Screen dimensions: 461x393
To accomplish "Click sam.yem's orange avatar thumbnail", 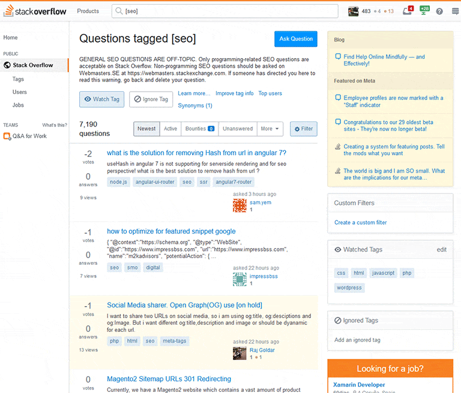I will (x=240, y=205).
